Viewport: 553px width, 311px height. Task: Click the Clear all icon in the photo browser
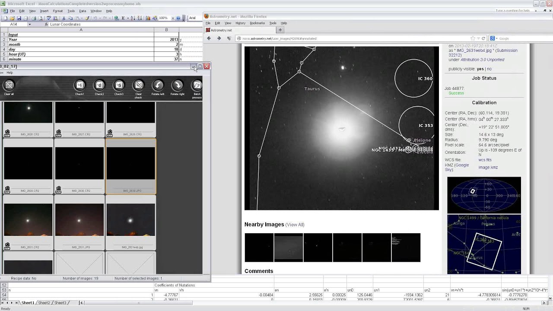(9, 85)
